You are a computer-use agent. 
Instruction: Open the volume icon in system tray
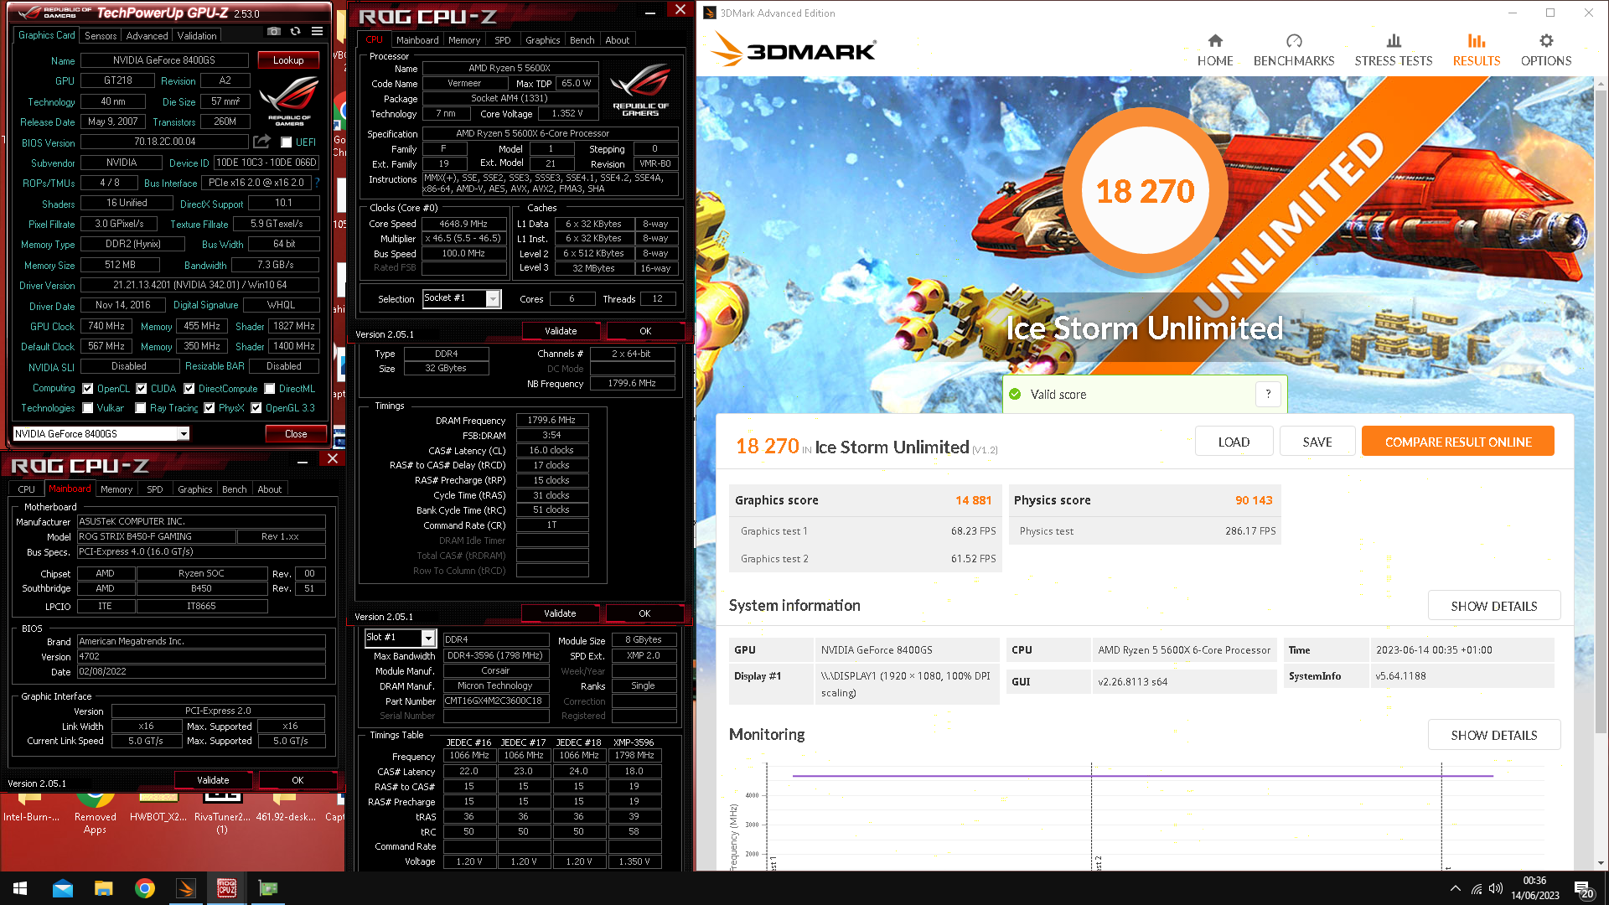tap(1496, 888)
